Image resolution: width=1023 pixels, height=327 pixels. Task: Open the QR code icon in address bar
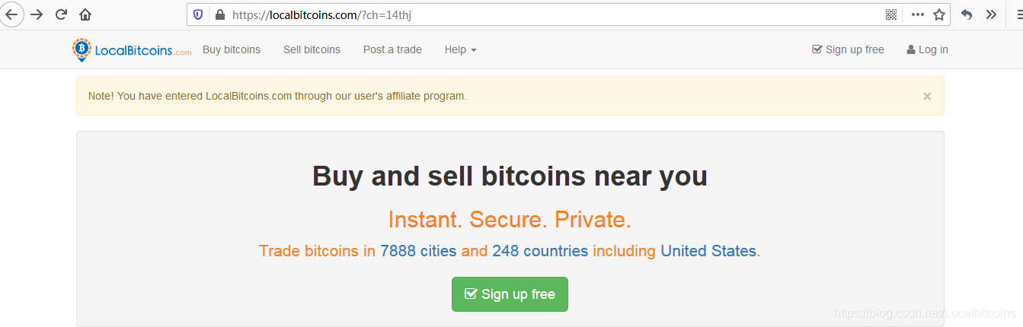coord(891,14)
